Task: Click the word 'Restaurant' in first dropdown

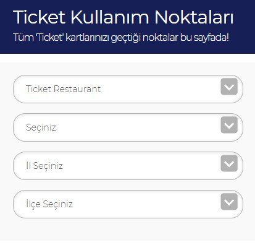Action: (x=77, y=89)
